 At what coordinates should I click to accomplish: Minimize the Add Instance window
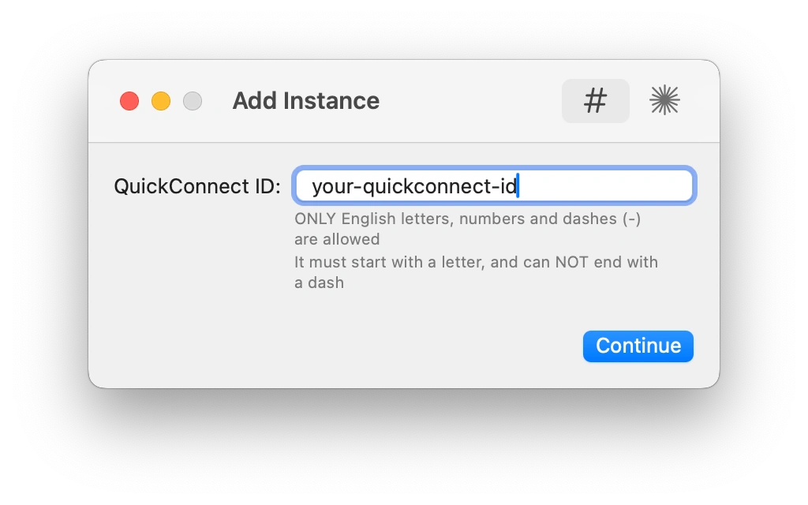(x=161, y=101)
